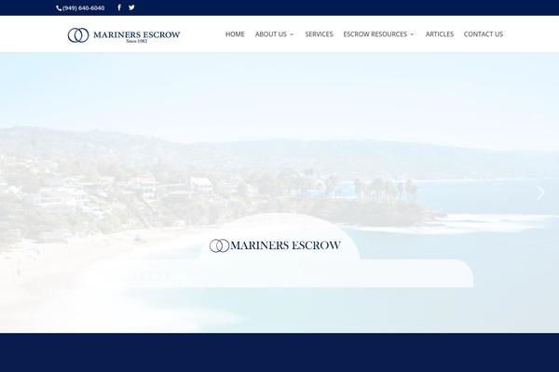Expand the Escrow Resources dropdown arrow
Viewport: 559px width, 372px height.
(412, 34)
